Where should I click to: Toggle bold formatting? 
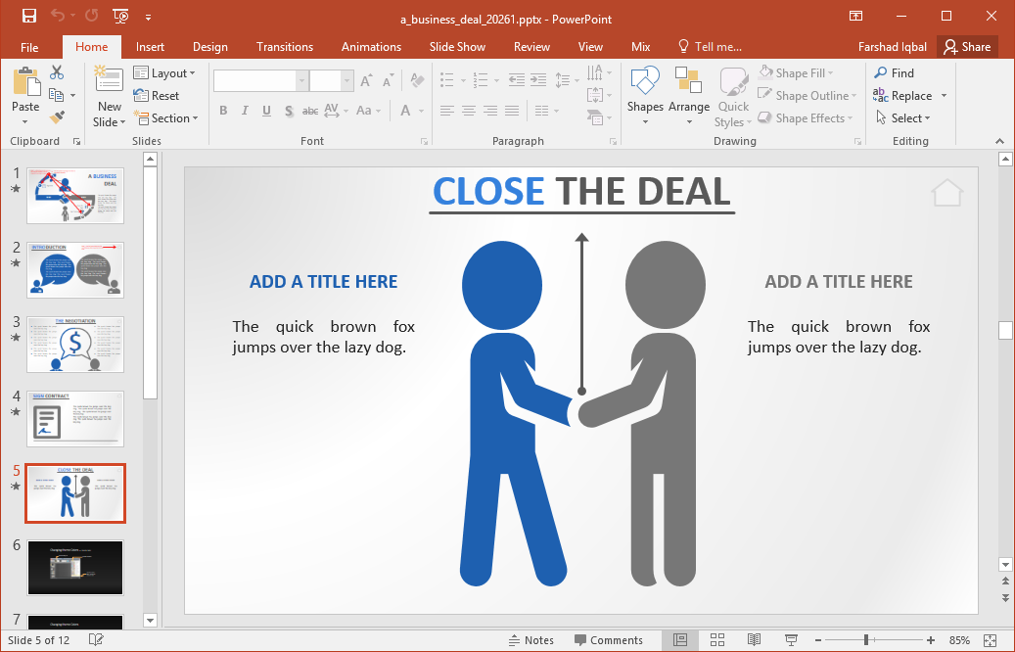[223, 111]
